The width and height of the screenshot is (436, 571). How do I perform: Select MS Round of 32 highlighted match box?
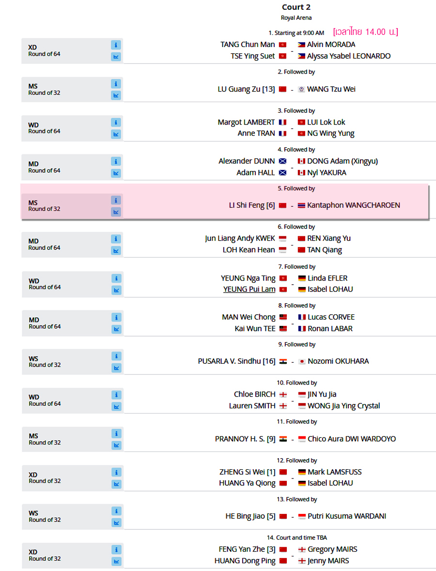(x=72, y=206)
